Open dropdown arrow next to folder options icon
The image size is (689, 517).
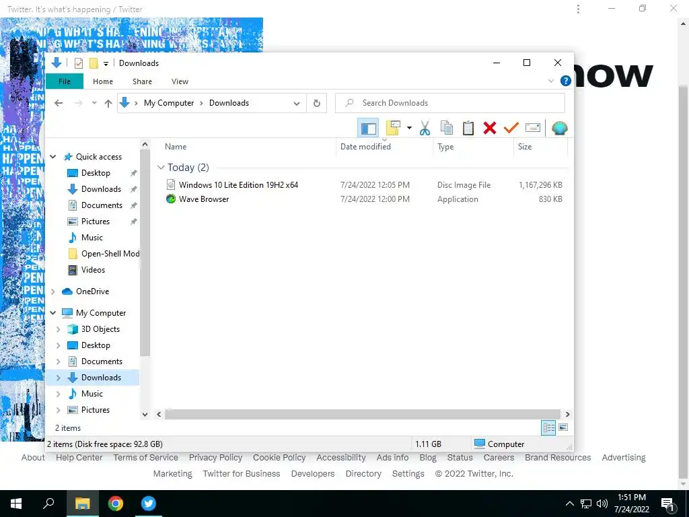[409, 128]
